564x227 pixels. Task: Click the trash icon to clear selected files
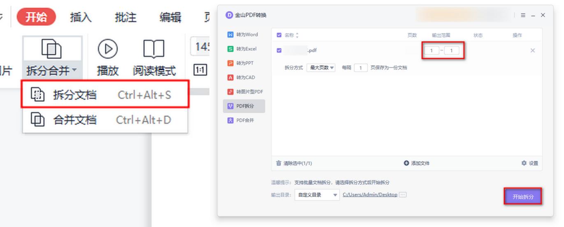(x=279, y=163)
